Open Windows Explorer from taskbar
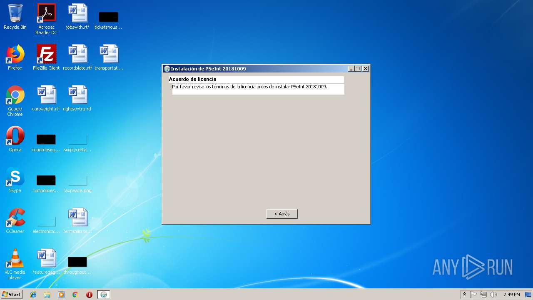The width and height of the screenshot is (533, 300). (x=47, y=295)
